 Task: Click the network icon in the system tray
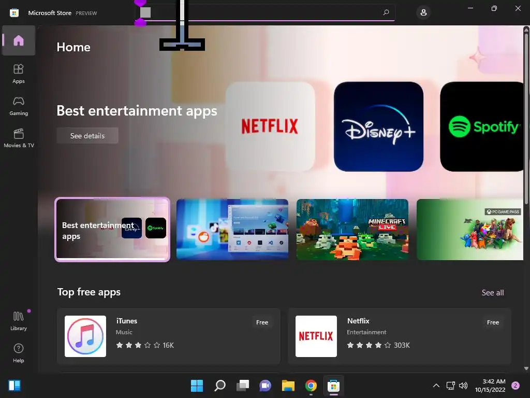point(450,386)
